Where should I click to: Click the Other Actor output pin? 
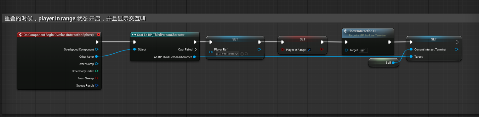(97, 57)
